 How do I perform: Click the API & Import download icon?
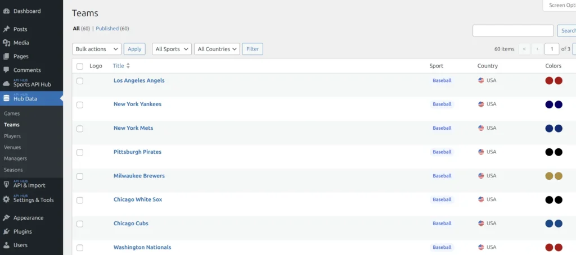coord(6,185)
